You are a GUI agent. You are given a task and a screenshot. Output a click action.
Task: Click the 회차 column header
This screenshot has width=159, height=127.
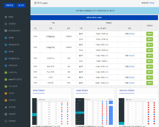(x=69, y=28)
